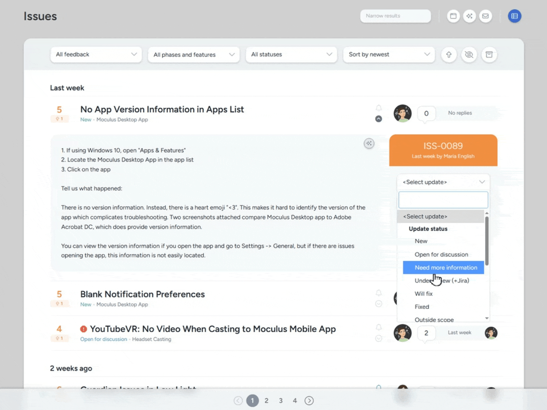
Task: Open the AI sparkles assistant icon
Action: (x=470, y=16)
